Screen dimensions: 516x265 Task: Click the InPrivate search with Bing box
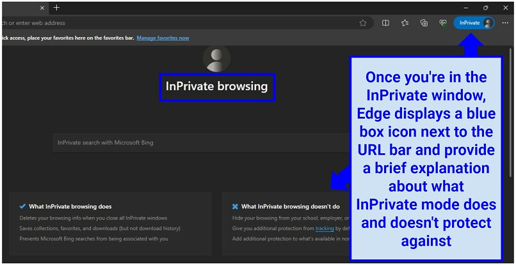[x=201, y=142]
